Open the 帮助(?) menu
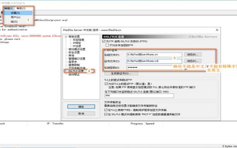This screenshot has width=237, height=148. [21, 8]
